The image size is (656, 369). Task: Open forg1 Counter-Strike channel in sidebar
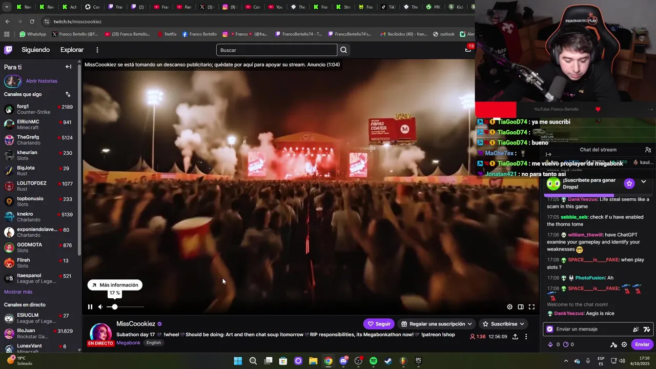coord(39,109)
